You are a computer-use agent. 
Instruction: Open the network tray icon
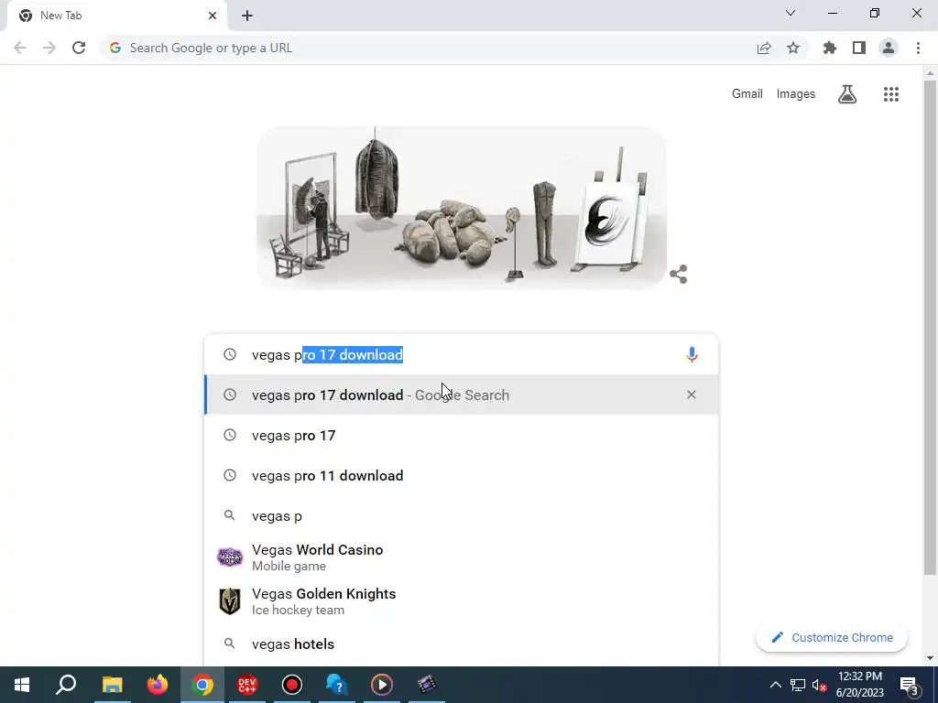click(798, 685)
